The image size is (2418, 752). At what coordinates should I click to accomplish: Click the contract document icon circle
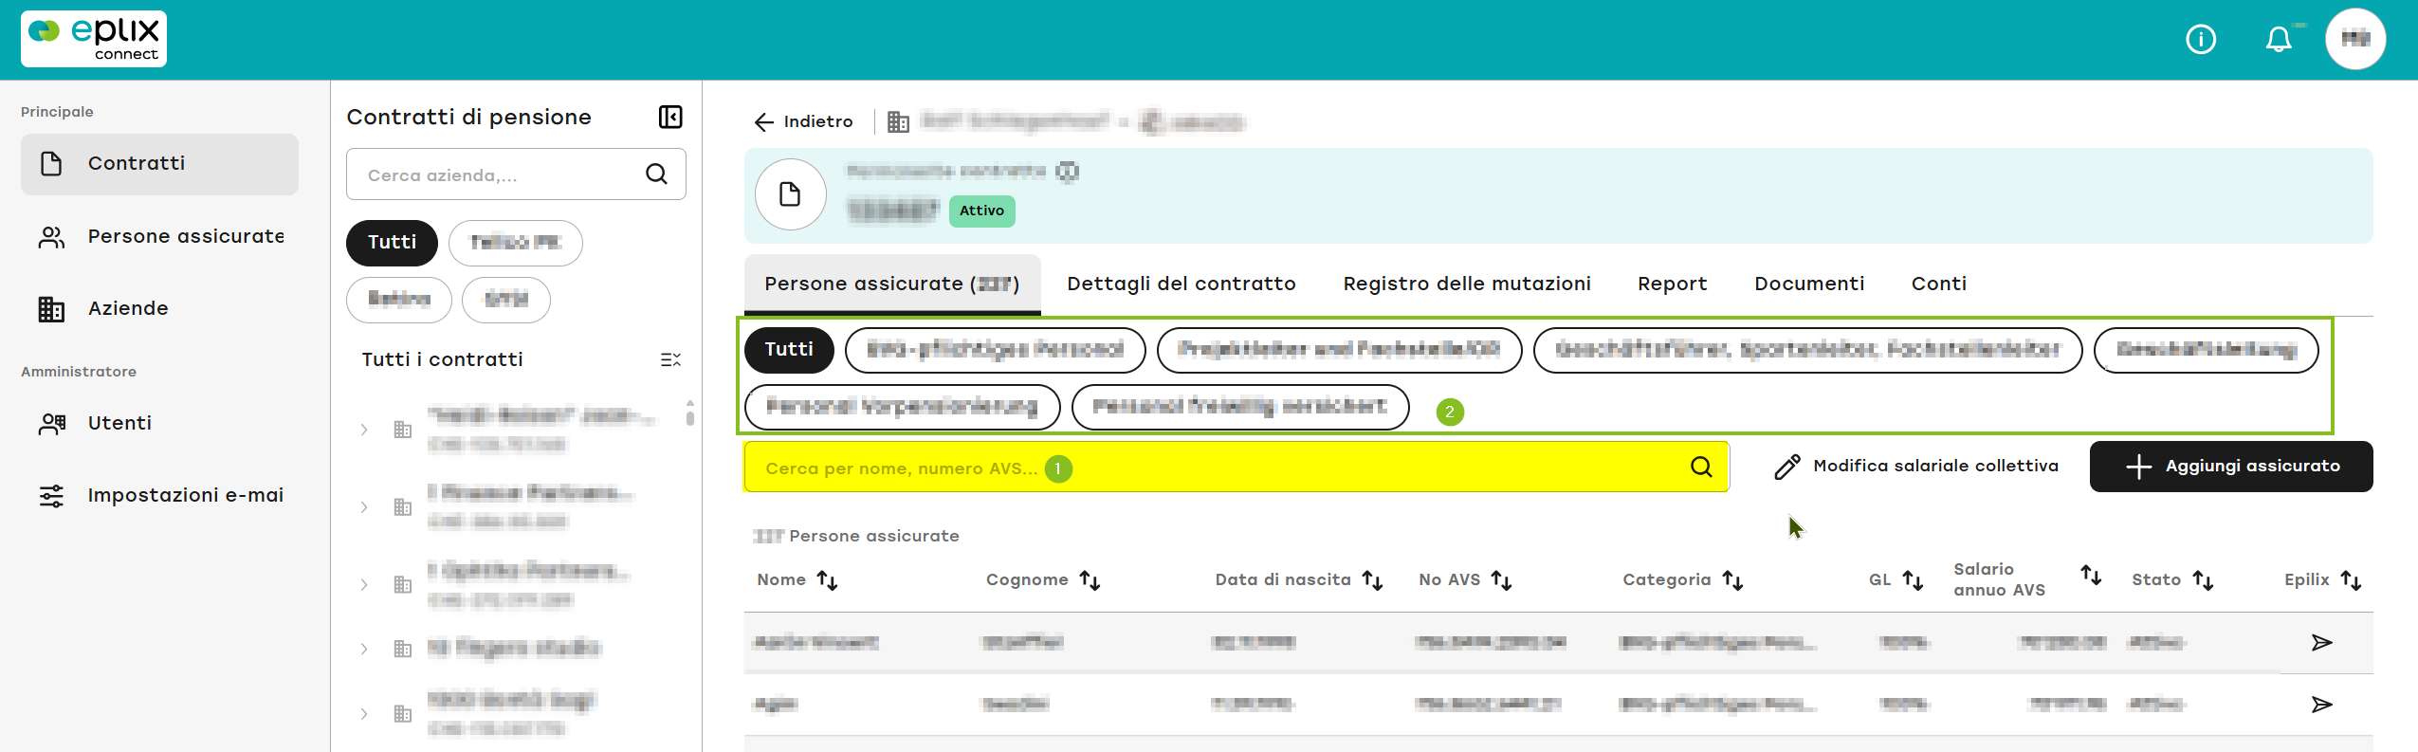[790, 194]
